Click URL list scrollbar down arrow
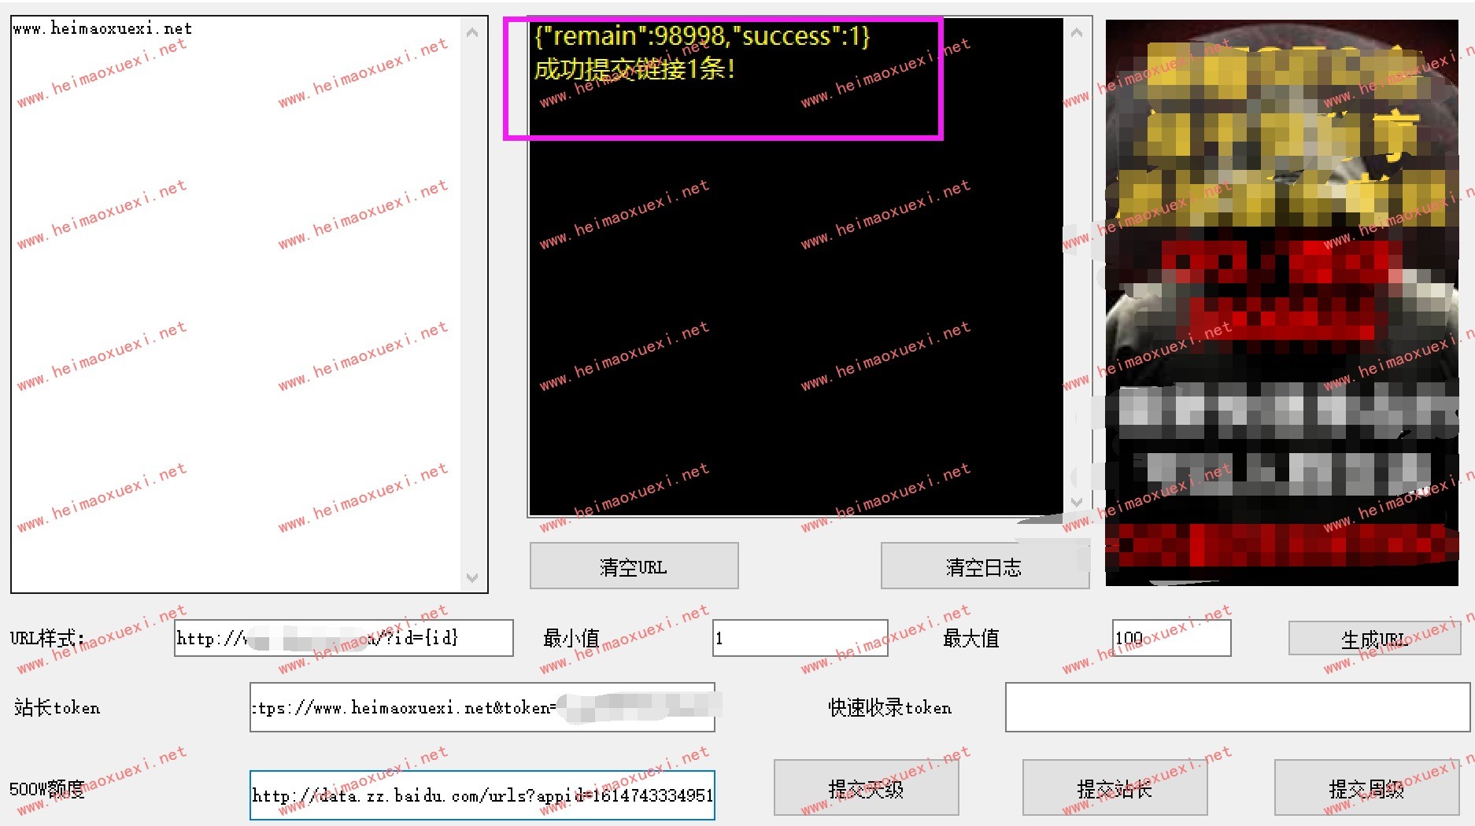 click(472, 578)
